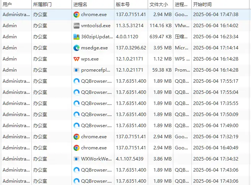Click the Microsoft Edge msedge.exe icon

tap(77, 48)
